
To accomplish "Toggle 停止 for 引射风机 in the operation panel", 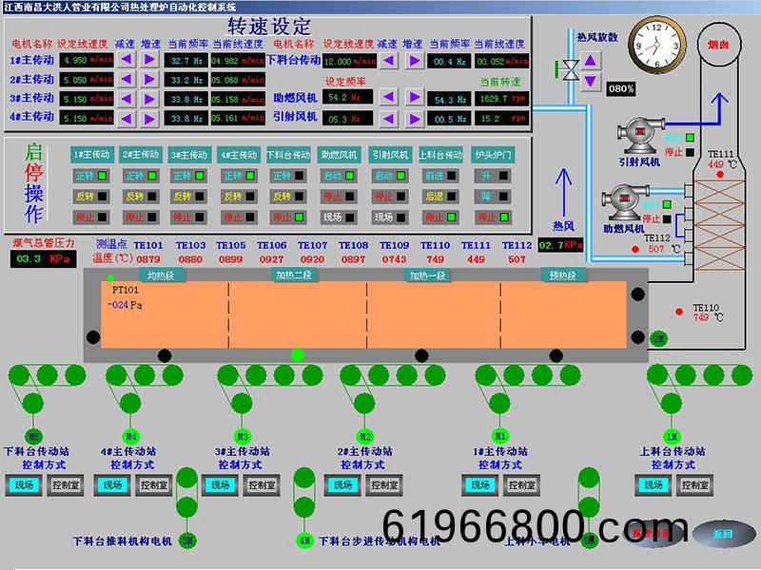I will [390, 197].
